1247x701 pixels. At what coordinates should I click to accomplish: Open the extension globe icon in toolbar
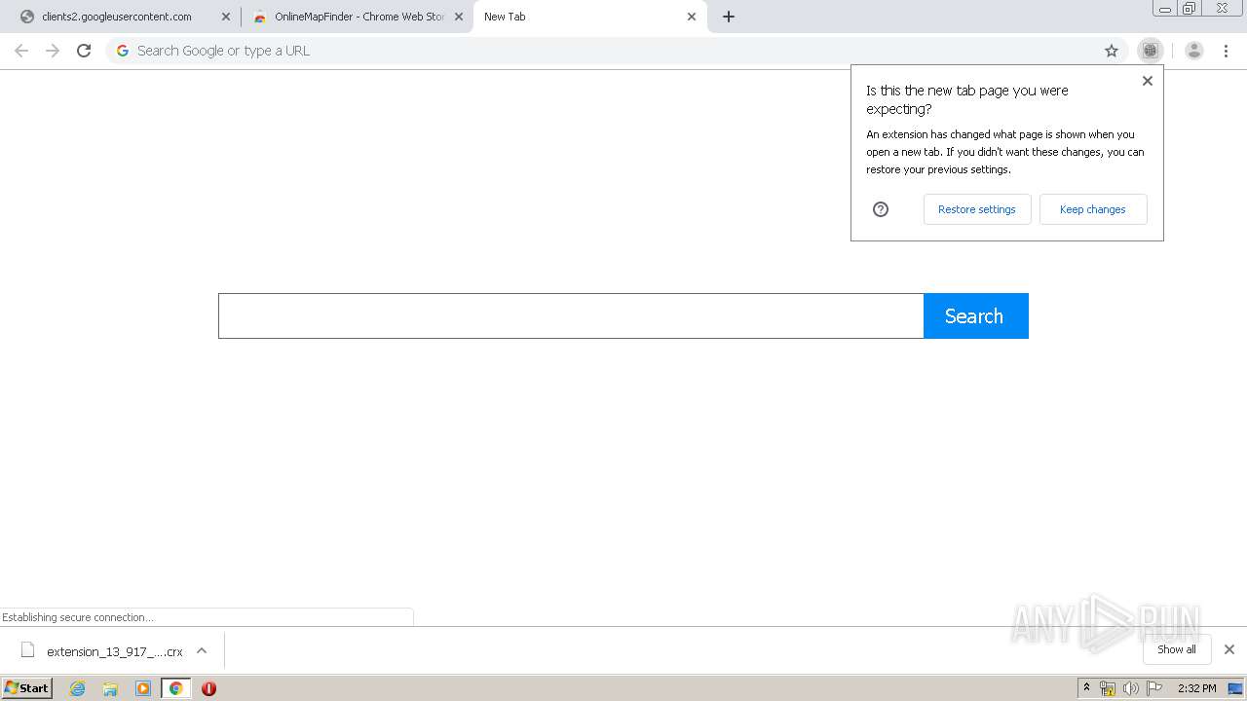tap(1151, 51)
